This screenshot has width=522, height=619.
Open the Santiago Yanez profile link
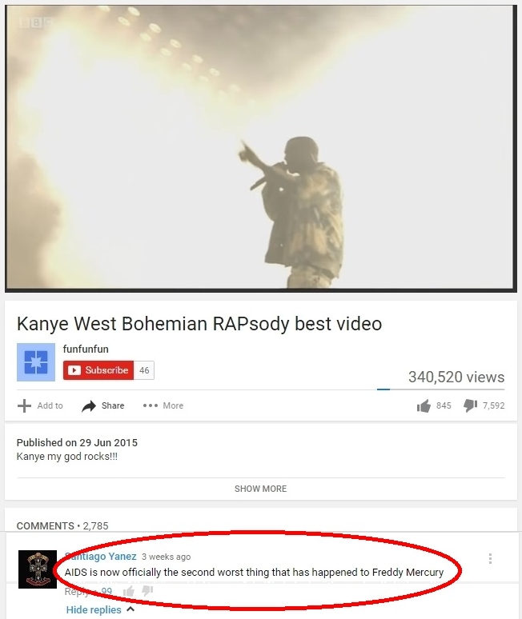[x=100, y=557]
